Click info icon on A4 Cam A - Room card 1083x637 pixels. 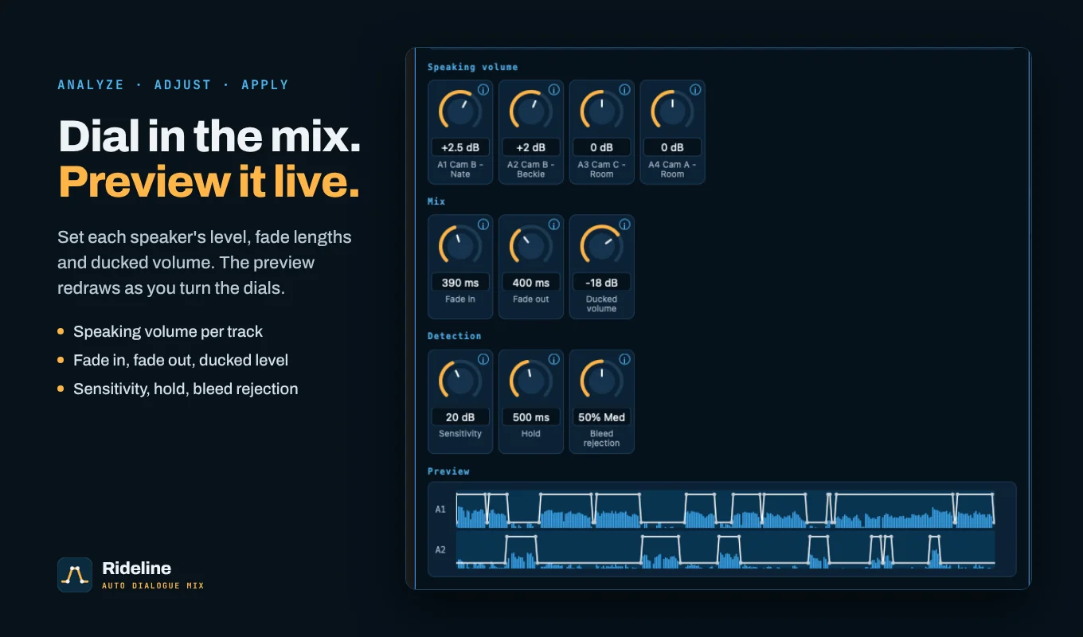point(695,90)
